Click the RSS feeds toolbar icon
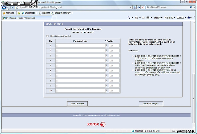This screenshot has width=197, height=134. [x=136, y=18]
